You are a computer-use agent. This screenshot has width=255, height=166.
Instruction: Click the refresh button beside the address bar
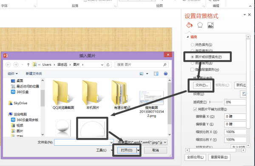click(x=108, y=65)
